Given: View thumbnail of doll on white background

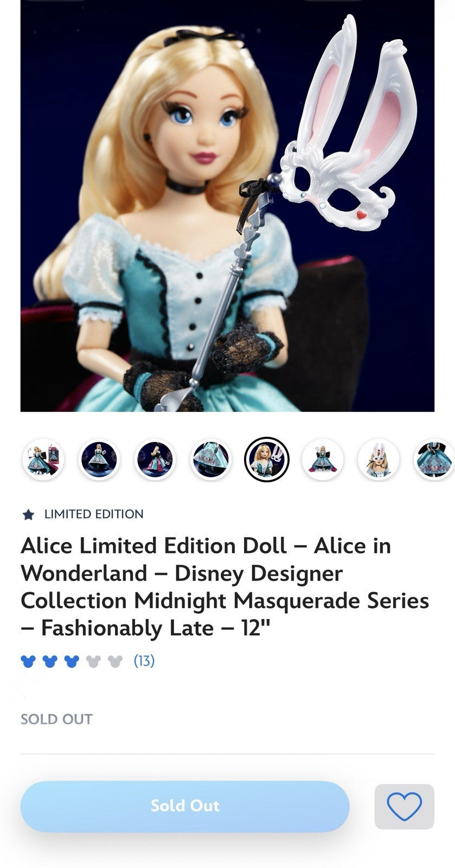Looking at the screenshot, I should pyautogui.click(x=323, y=459).
